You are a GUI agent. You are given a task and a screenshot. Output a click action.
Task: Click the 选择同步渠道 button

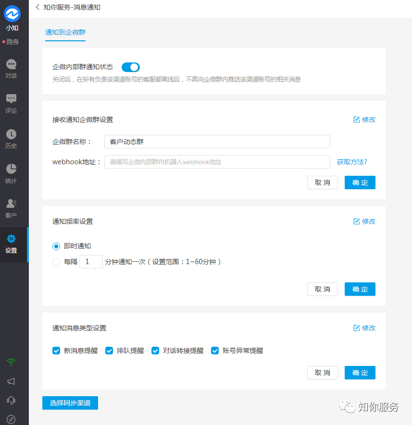pyautogui.click(x=70, y=403)
